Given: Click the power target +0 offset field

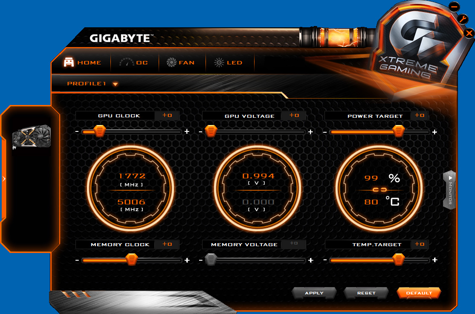Looking at the screenshot, I should pos(420,116).
